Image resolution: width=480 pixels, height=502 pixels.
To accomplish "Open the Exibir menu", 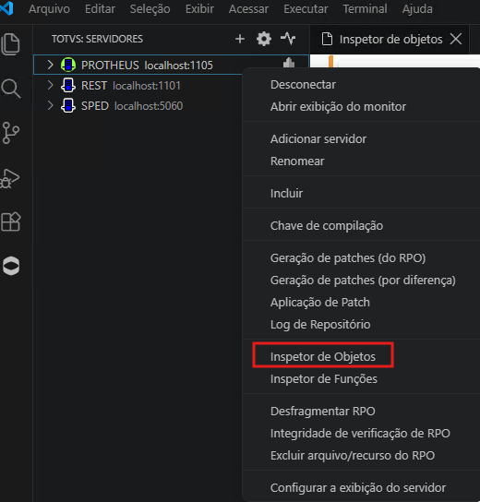I will 199,9.
